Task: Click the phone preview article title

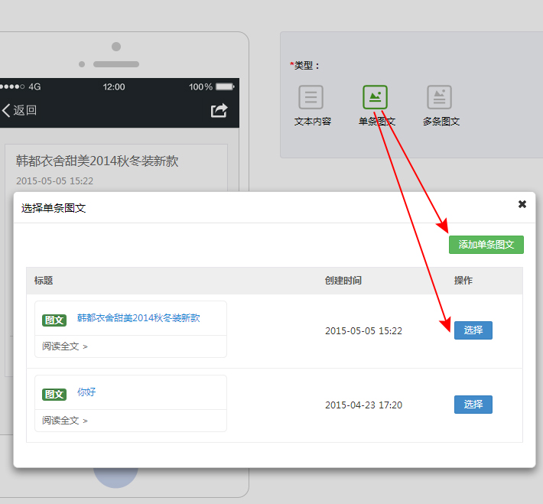Action: tap(97, 161)
